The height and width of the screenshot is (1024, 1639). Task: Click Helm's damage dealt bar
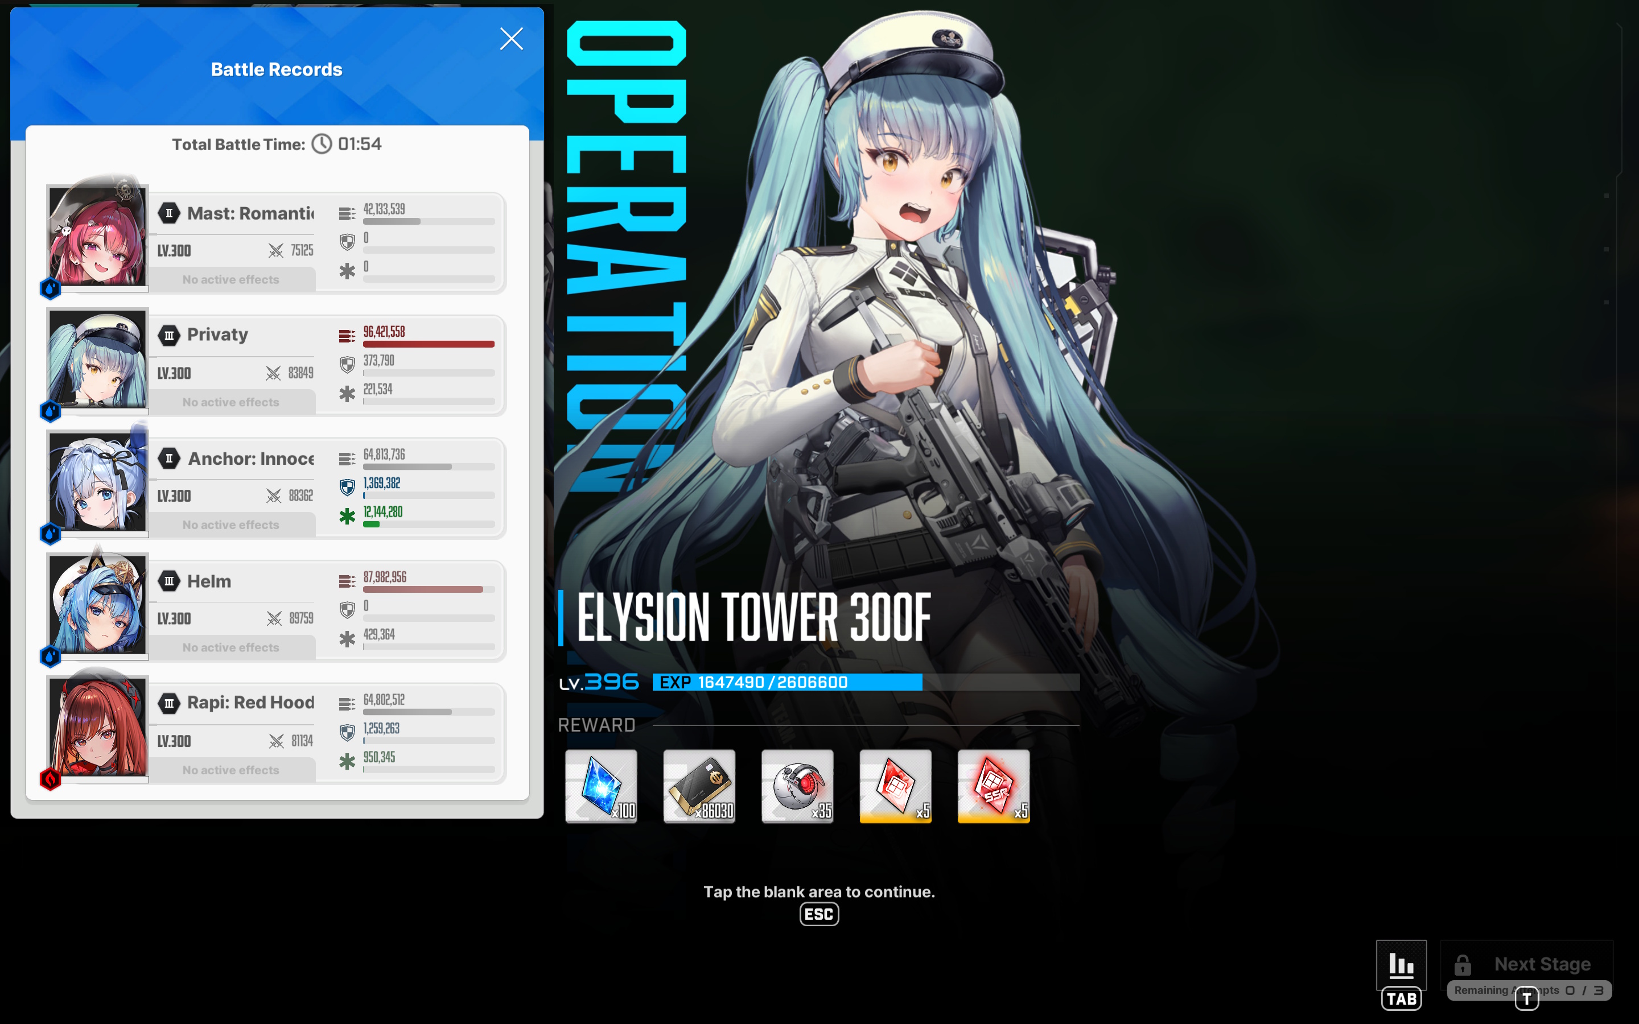click(x=429, y=589)
